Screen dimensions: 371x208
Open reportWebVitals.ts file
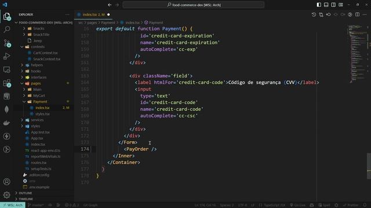(45, 157)
